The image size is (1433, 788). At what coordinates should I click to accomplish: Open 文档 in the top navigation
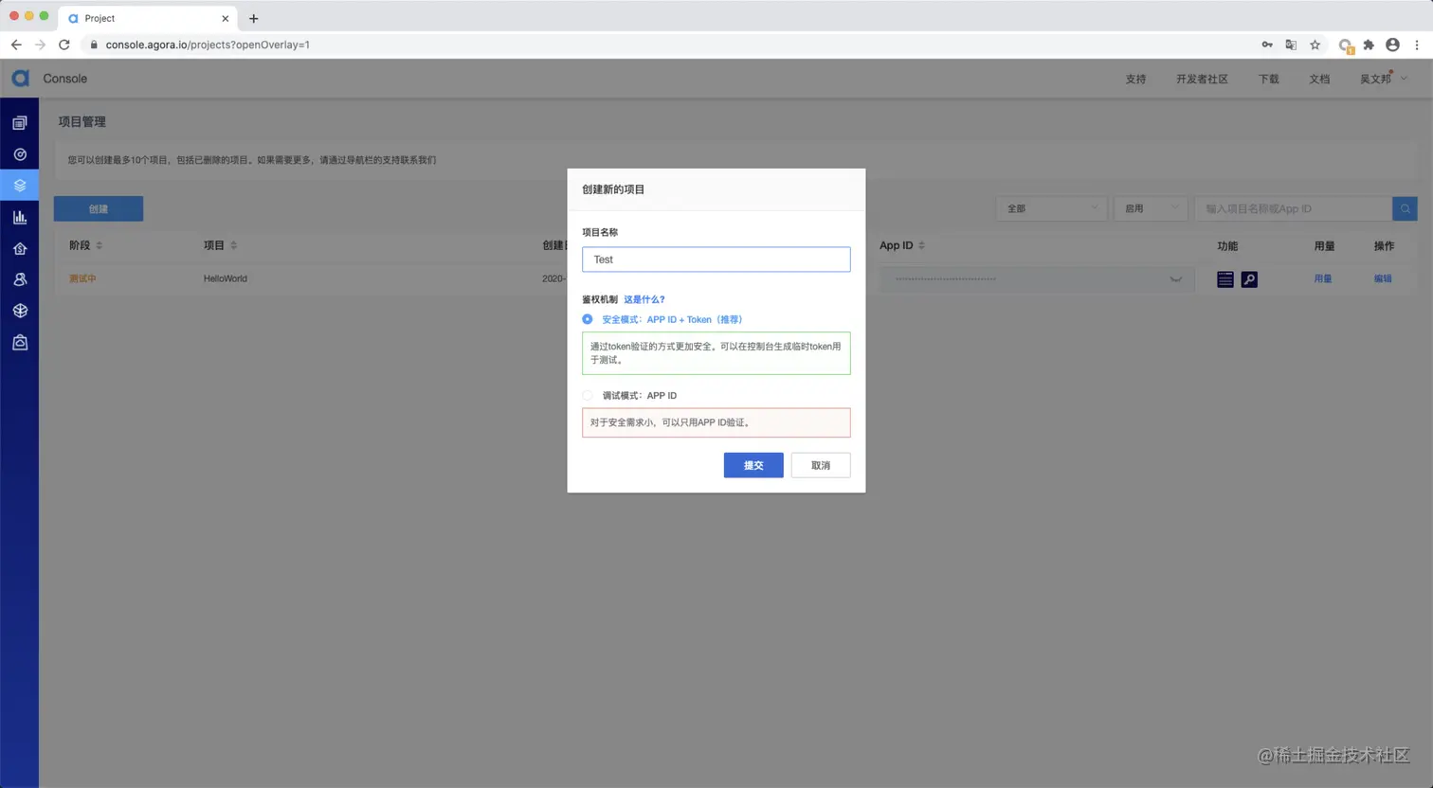[1319, 79]
